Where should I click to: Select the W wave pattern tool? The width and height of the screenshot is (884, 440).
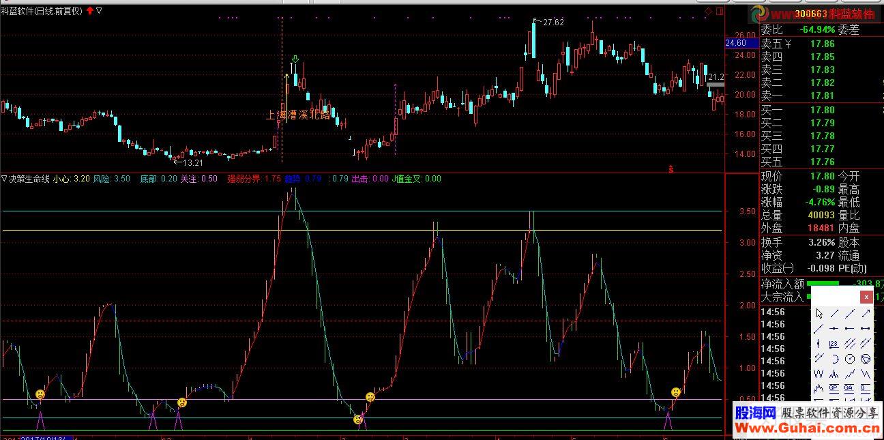(819, 373)
